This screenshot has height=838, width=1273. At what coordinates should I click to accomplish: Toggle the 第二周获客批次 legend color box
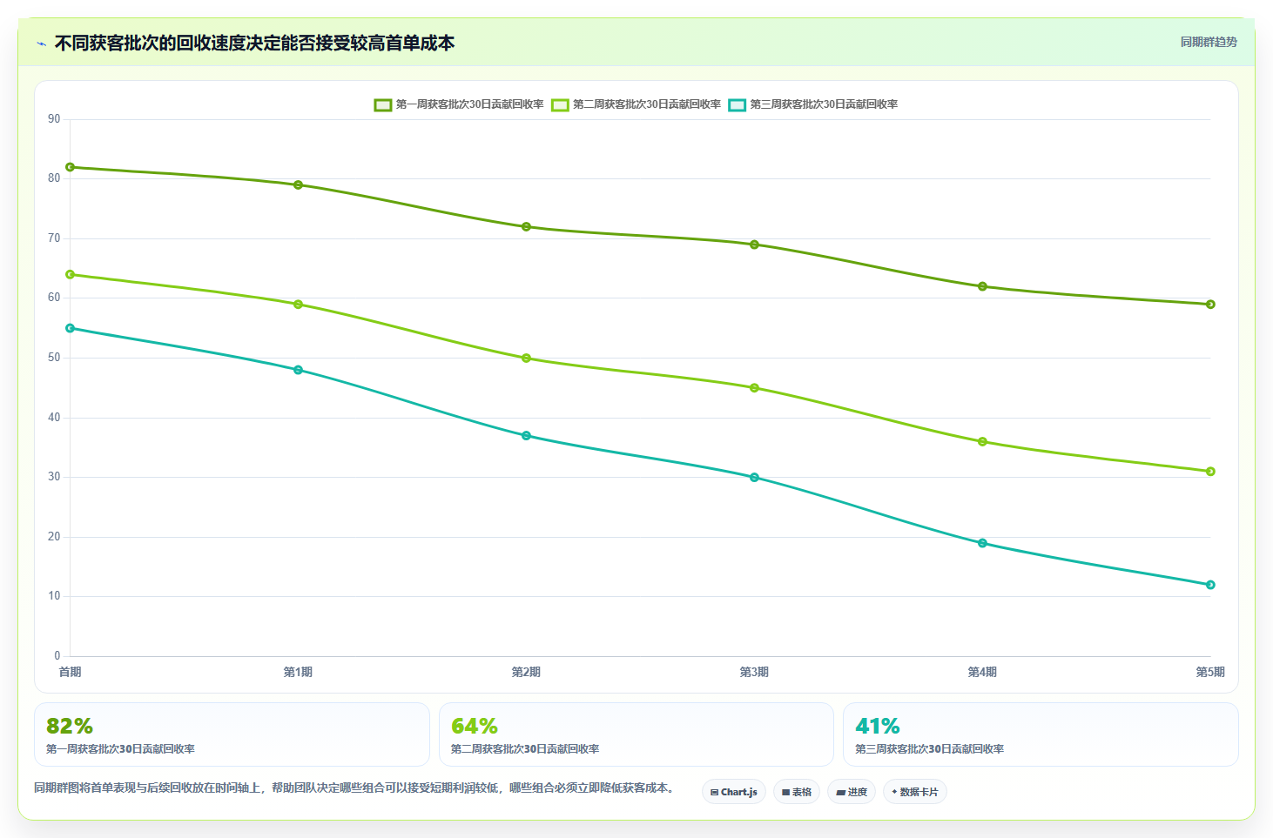pos(560,104)
